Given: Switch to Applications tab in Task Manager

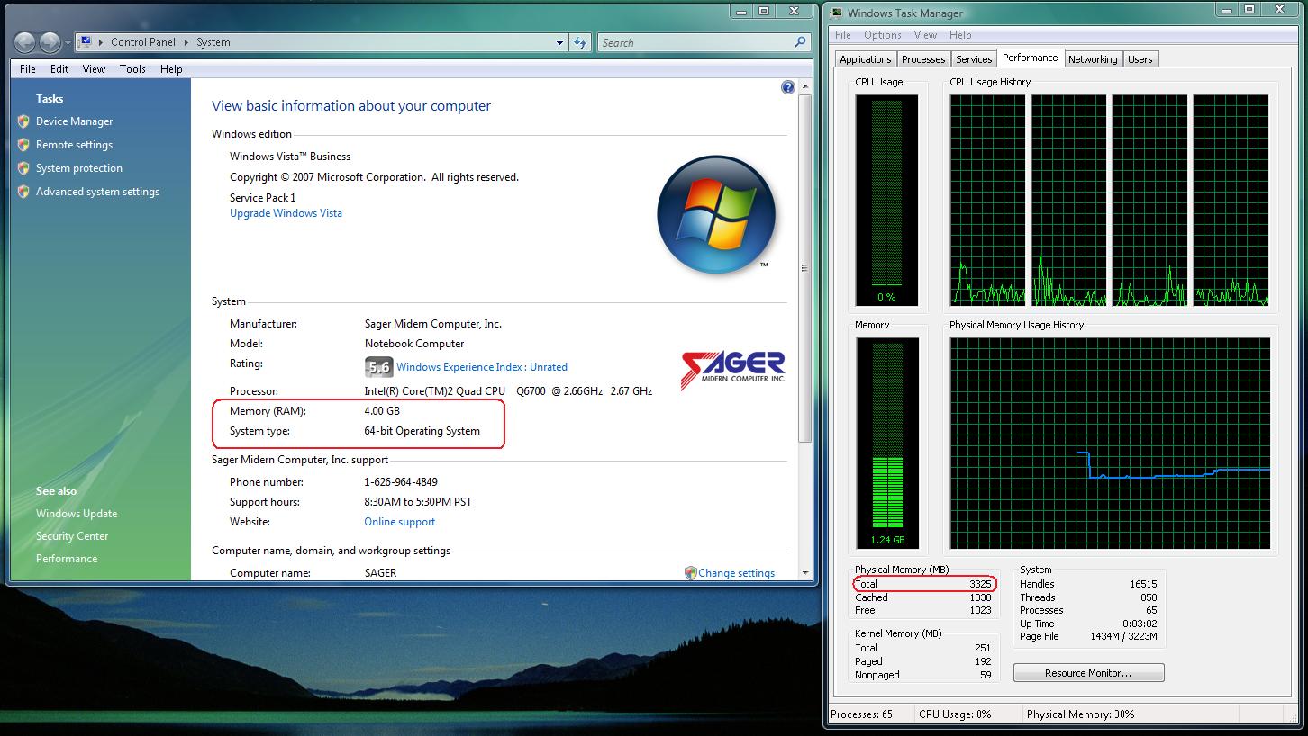Looking at the screenshot, I should point(866,59).
